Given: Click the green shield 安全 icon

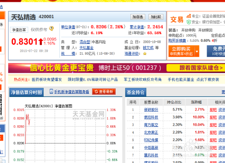Looking at the screenshot, I should click(189, 22).
